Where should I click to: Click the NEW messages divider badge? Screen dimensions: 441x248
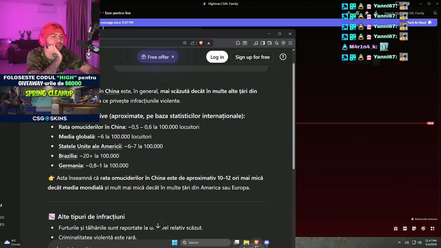point(430,123)
